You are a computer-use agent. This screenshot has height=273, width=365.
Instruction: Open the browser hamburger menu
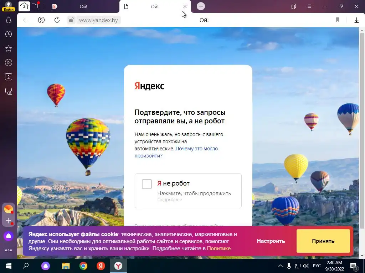309,6
